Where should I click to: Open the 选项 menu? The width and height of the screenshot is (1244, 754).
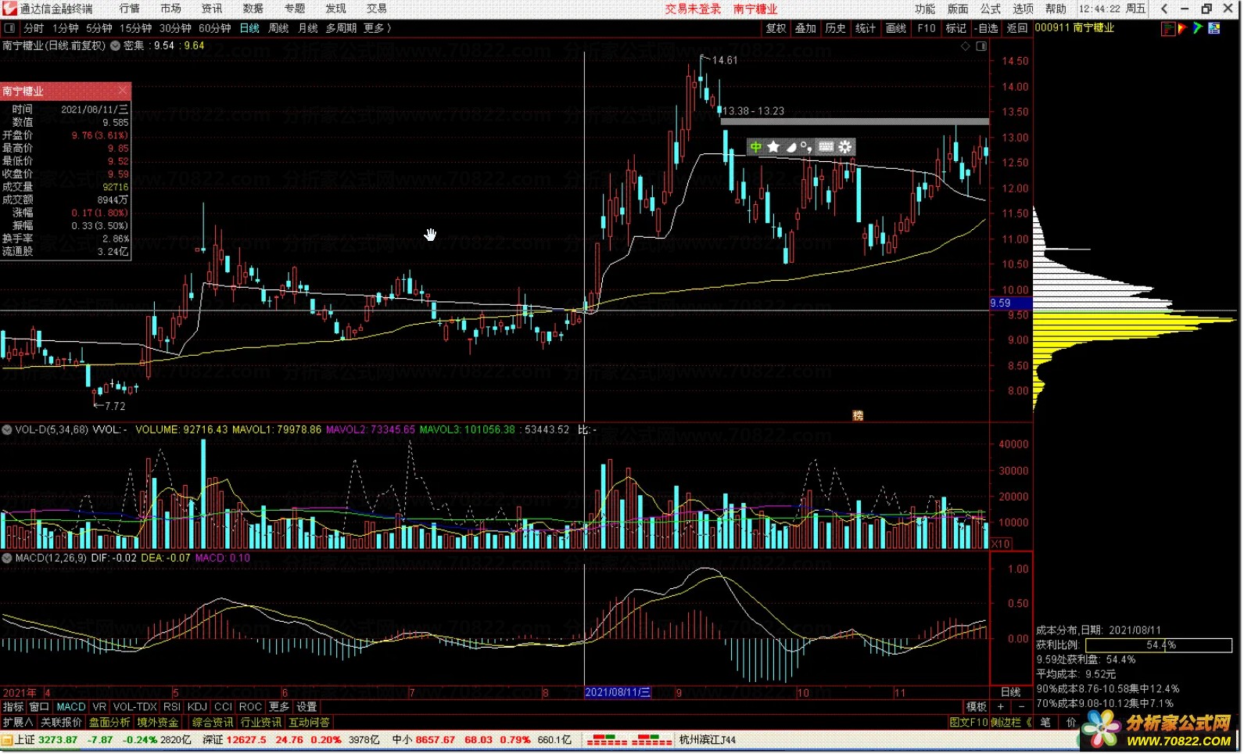tap(1024, 9)
